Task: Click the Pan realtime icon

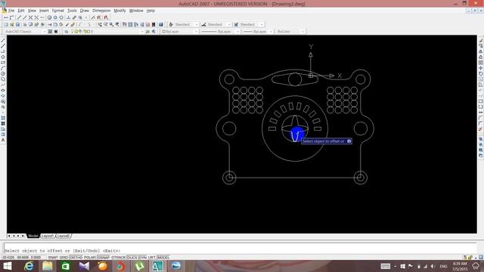Action: [x=100, y=24]
